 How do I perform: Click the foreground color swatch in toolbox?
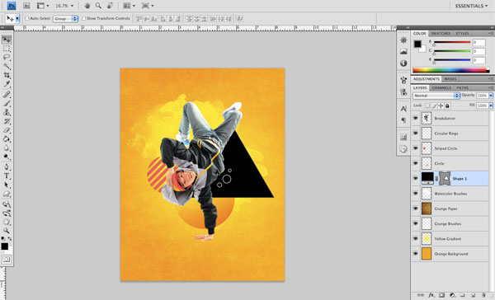coord(4,246)
